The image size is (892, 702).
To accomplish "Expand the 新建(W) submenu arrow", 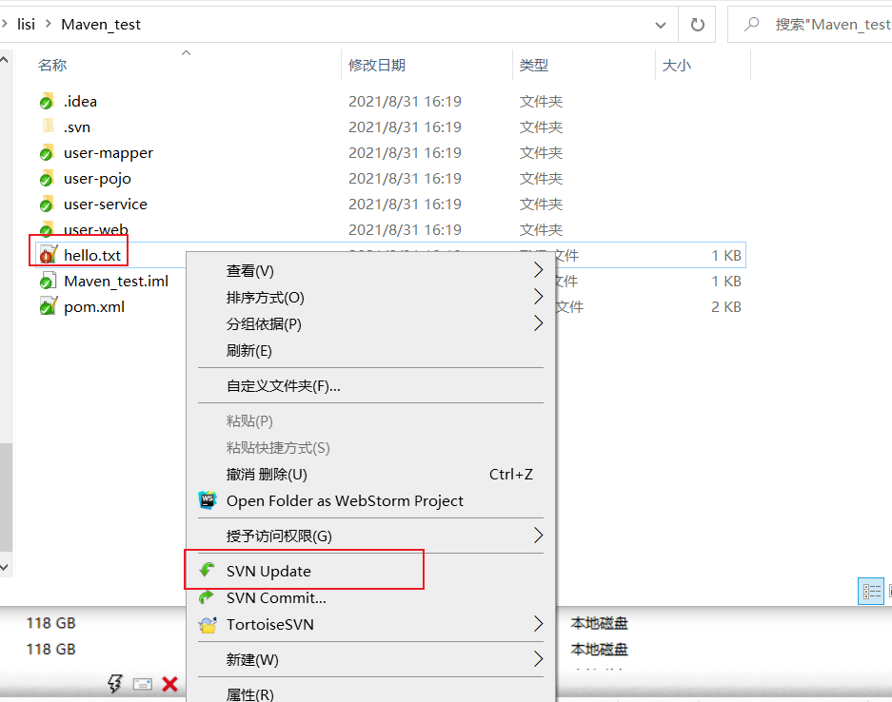I will click(538, 658).
